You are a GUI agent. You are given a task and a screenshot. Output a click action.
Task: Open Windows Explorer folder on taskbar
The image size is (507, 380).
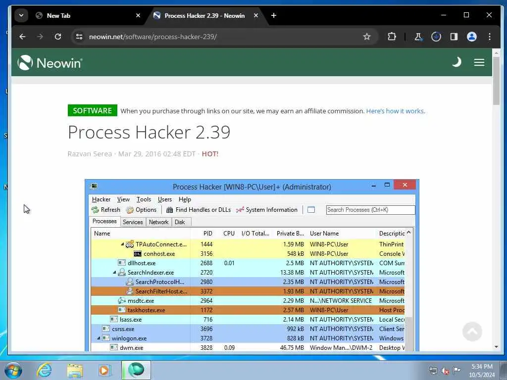[75, 370]
